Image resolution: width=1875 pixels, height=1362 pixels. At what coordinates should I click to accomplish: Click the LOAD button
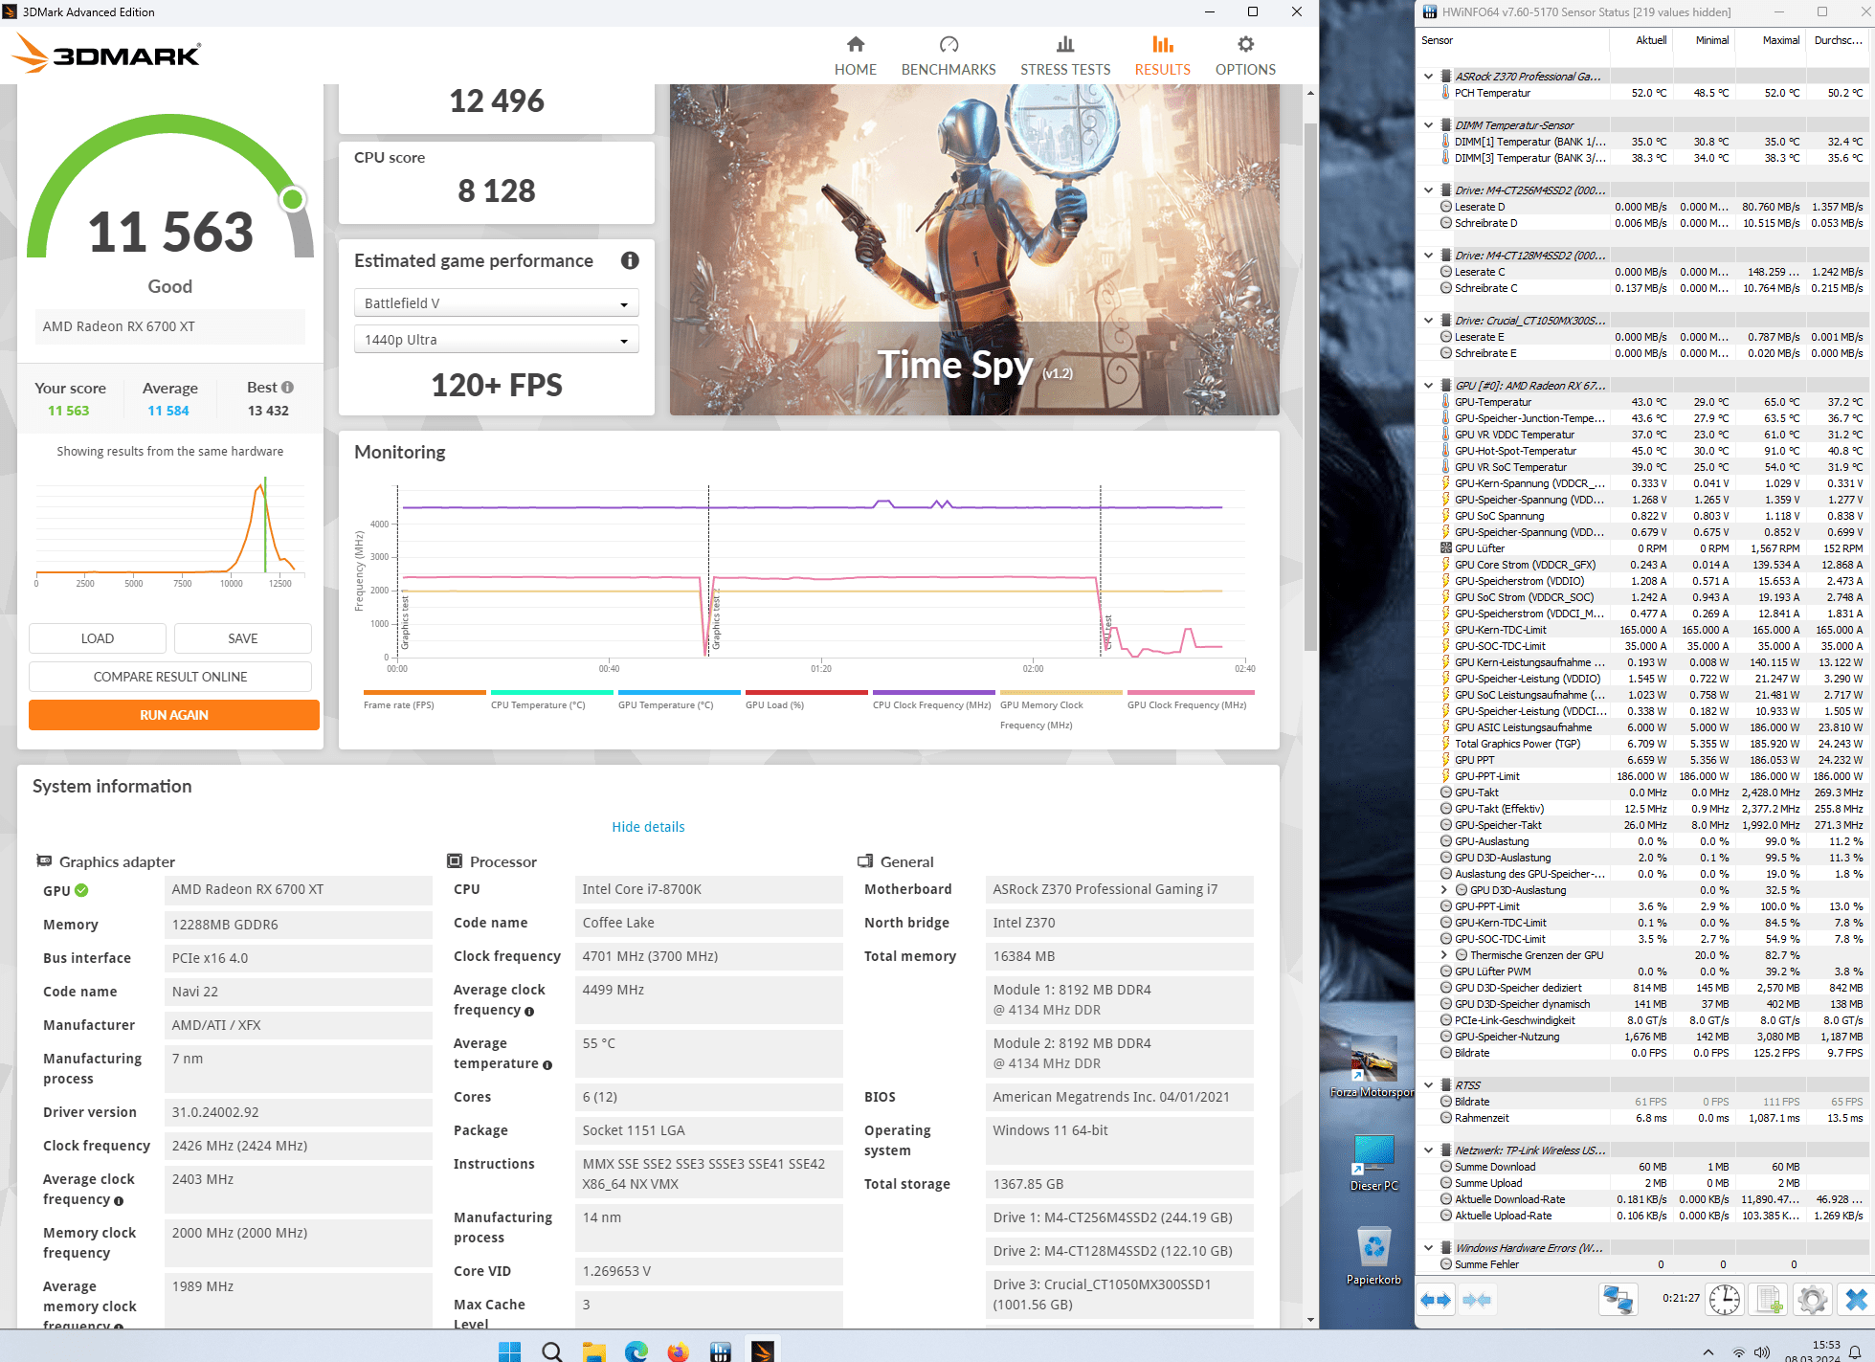coord(97,638)
